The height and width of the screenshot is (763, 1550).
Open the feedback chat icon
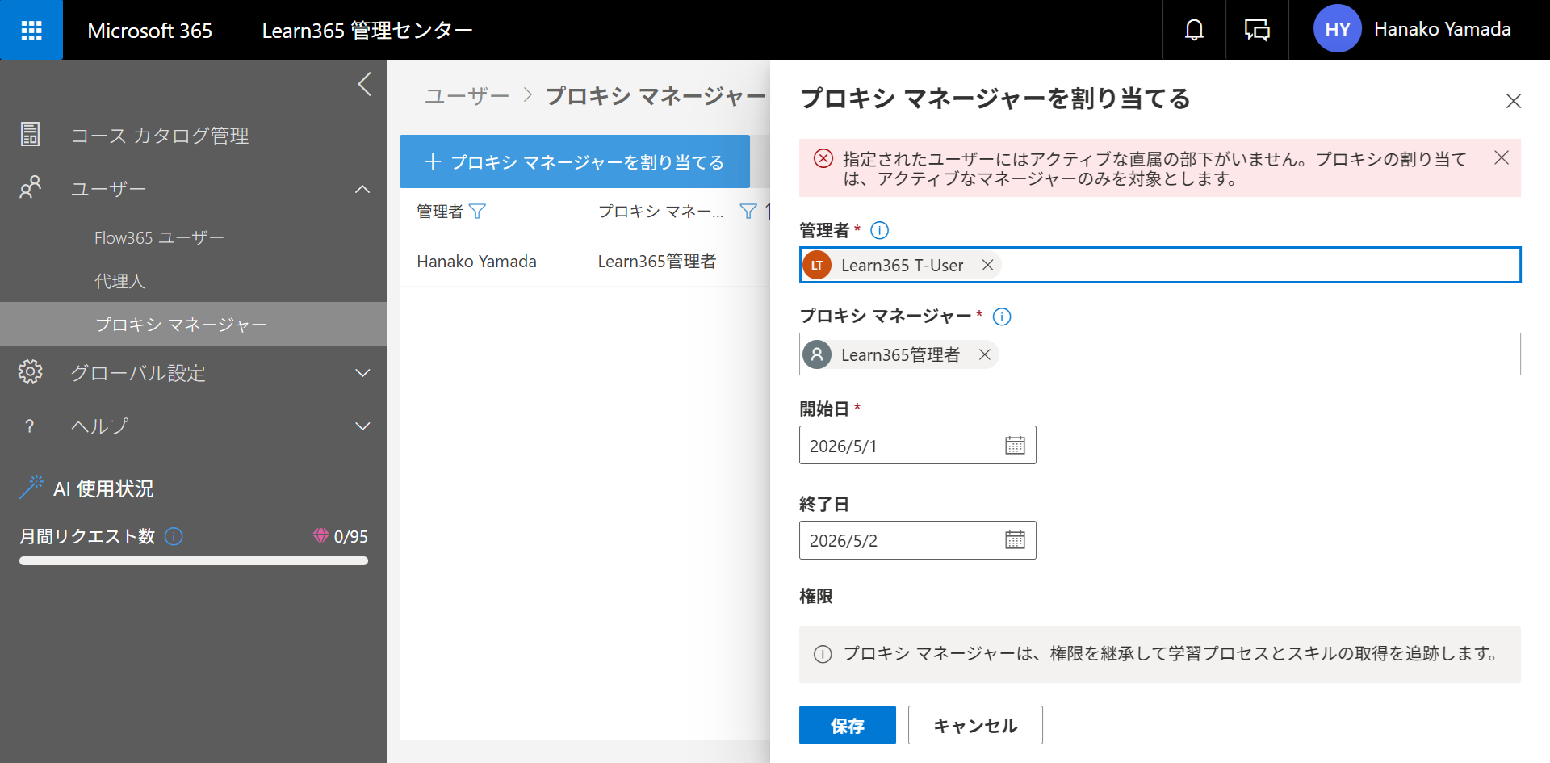coord(1257,30)
